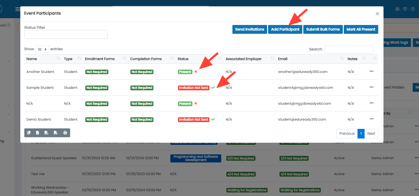Export participants as PDF file
The width and height of the screenshot is (419, 196).
pyautogui.click(x=56, y=133)
